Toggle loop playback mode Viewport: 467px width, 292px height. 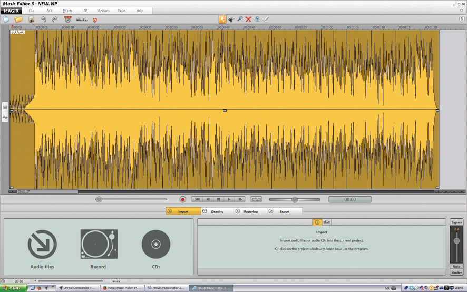[x=256, y=199]
